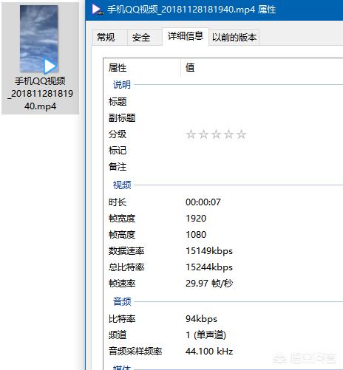Viewport: 343px width, 370px height.
Task: Click the 频道 property label
Action: tap(118, 335)
